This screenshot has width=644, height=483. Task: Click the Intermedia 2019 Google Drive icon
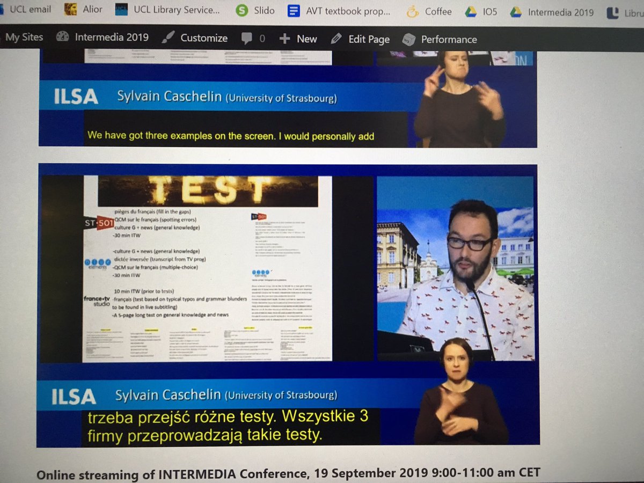[x=516, y=12]
